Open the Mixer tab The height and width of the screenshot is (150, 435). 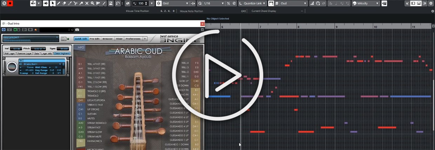(x=119, y=39)
